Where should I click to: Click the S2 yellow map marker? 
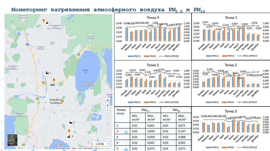pyautogui.click(x=54, y=80)
